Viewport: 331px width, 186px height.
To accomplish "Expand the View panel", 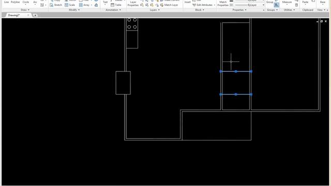I will 321,10.
